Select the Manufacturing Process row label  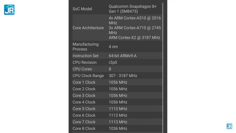86,47
